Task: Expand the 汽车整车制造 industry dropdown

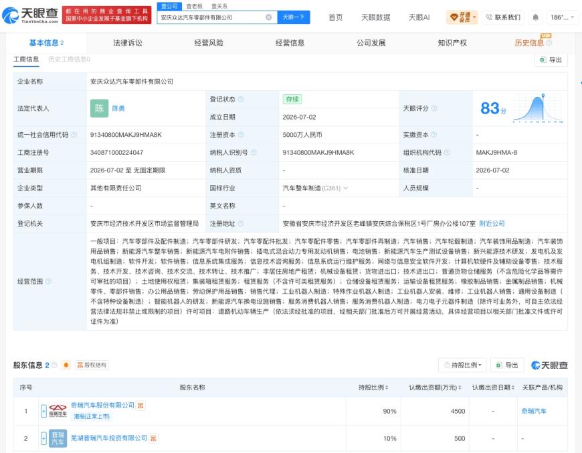Action: click(x=346, y=188)
